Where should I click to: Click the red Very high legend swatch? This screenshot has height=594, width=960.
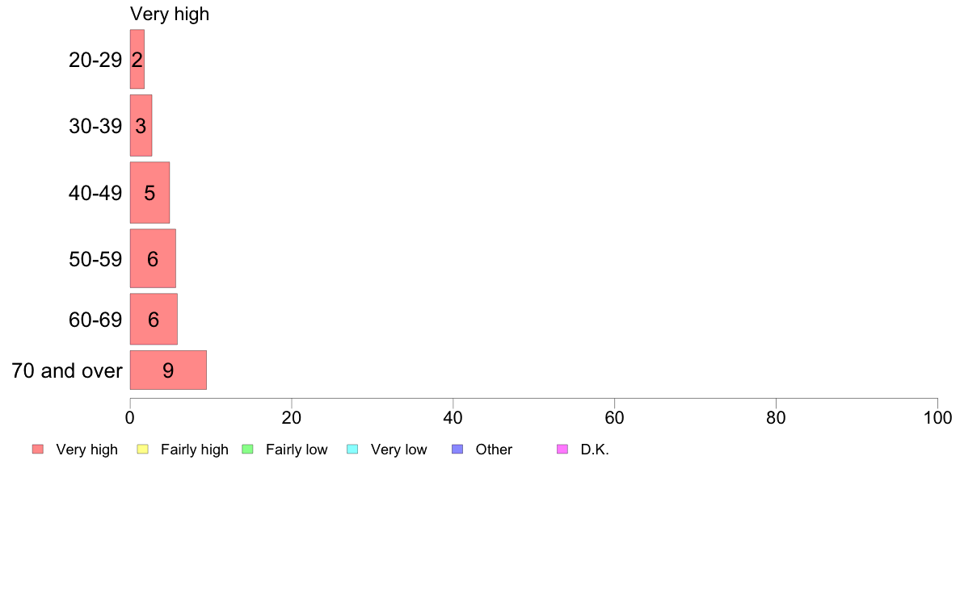[x=38, y=449]
